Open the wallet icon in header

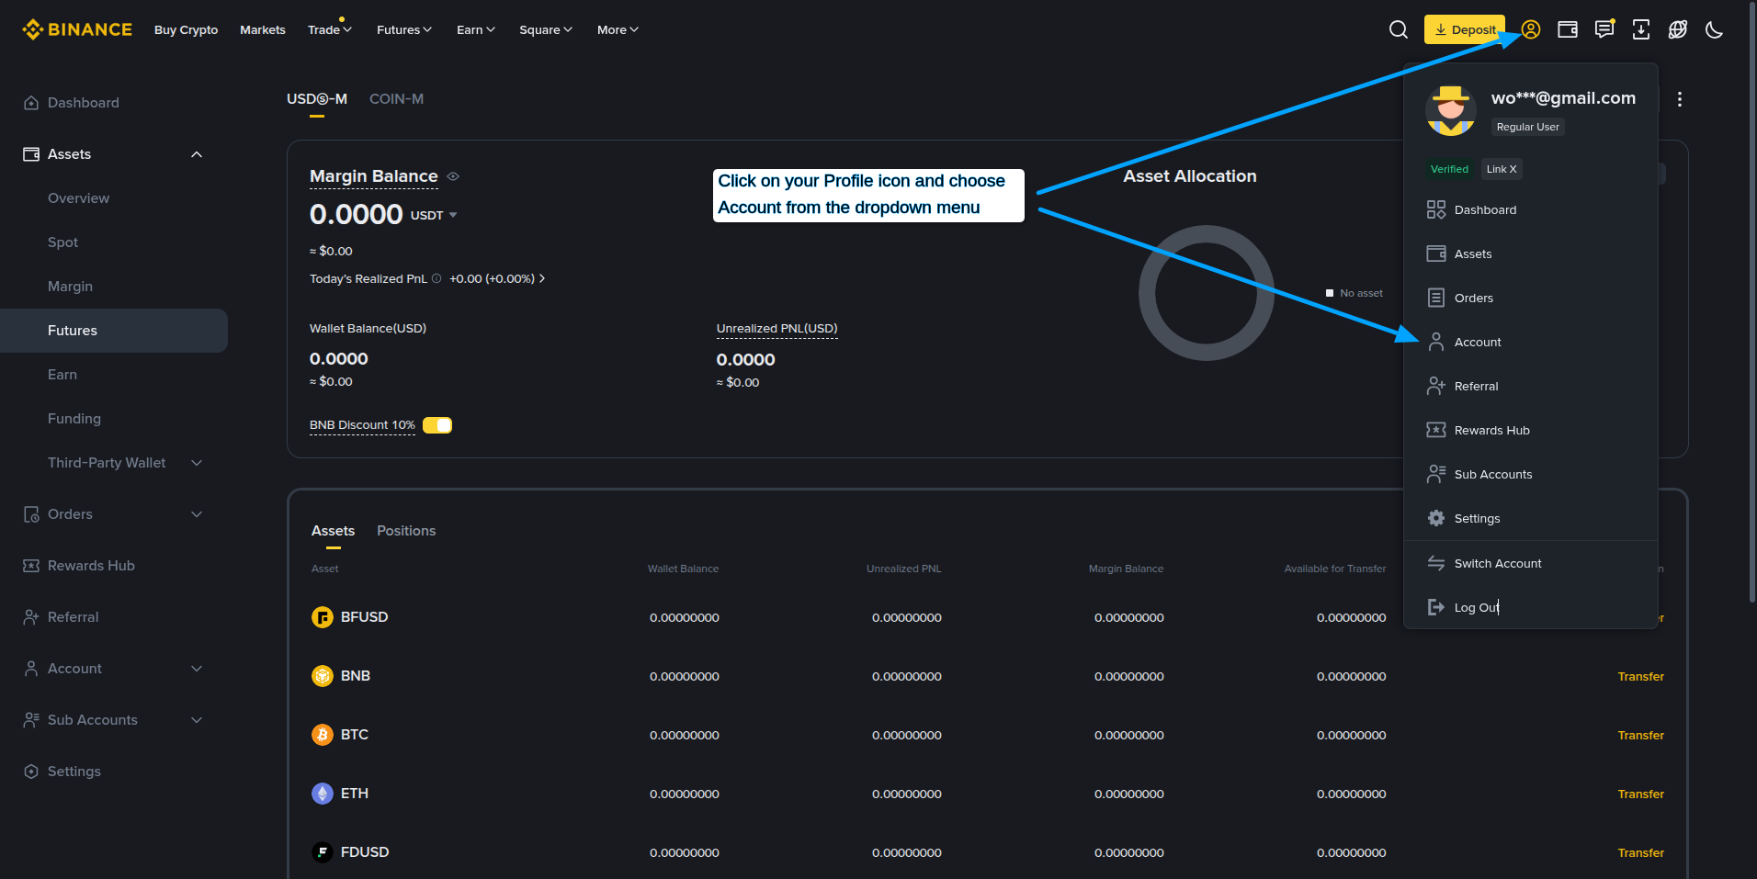point(1568,29)
